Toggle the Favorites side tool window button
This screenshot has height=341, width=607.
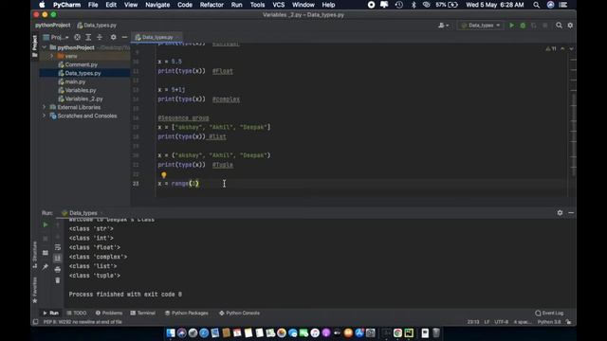pyautogui.click(x=35, y=290)
